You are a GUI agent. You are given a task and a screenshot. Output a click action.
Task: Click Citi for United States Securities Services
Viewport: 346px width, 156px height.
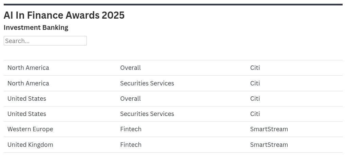tap(255, 114)
